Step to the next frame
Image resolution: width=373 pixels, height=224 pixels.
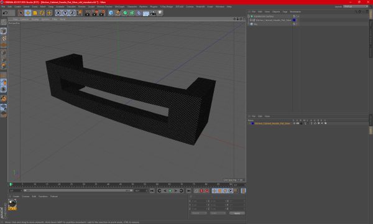coord(176,191)
